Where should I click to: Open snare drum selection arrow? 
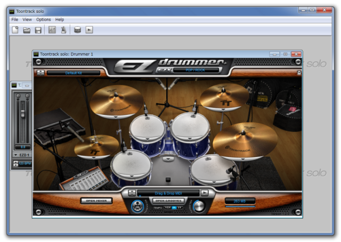tap(131, 176)
